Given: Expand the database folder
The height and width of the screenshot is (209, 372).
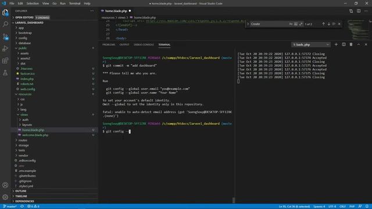Looking at the screenshot, I should click(24, 43).
